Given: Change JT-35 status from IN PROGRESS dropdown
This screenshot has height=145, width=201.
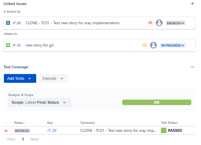Looking at the screenshot, I should point(173,45).
